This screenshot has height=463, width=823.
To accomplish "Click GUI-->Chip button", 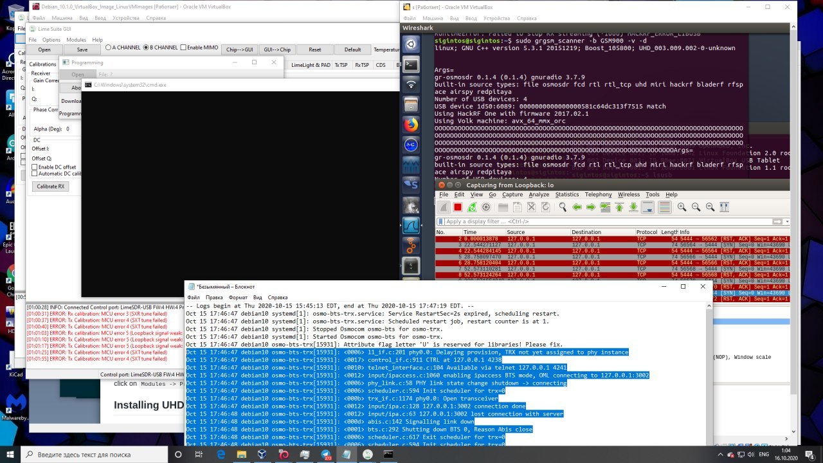I will (x=276, y=50).
